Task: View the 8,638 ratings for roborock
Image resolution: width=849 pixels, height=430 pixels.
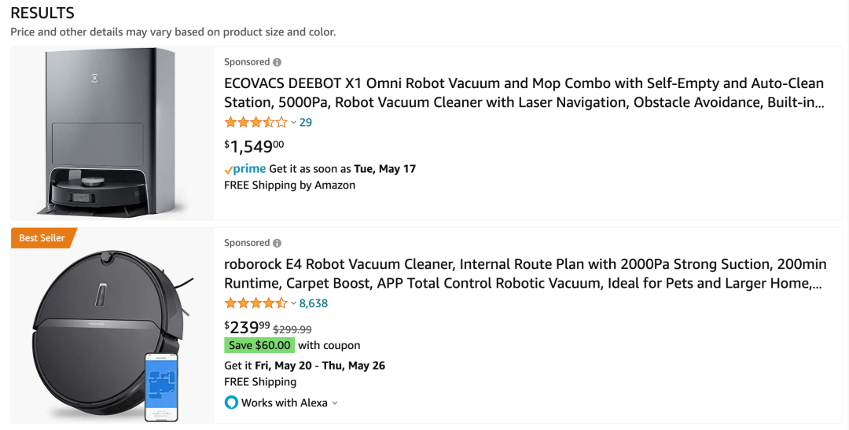Action: 314,303
